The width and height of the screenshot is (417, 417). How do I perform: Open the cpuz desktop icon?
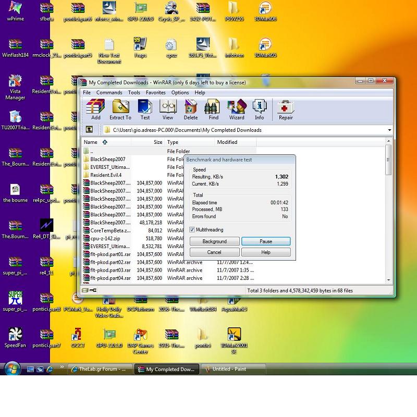point(171,48)
